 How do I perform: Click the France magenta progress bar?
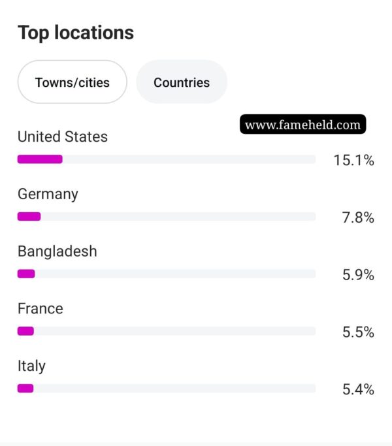[x=25, y=331]
